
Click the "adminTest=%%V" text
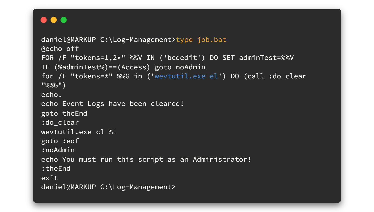point(266,58)
